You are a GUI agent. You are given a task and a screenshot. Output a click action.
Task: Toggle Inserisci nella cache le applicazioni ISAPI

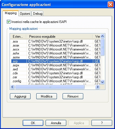(8, 22)
